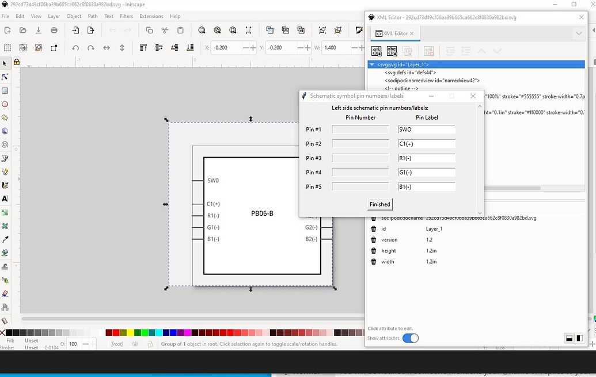The width and height of the screenshot is (596, 377).
Task: Click new element node icon in XML Editor
Action: (x=376, y=51)
